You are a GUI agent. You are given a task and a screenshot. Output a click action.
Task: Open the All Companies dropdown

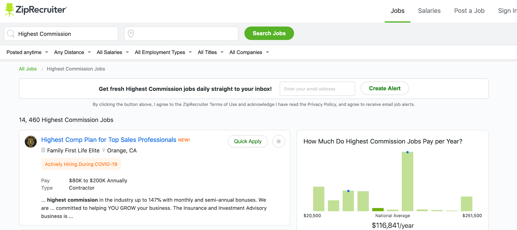(249, 52)
